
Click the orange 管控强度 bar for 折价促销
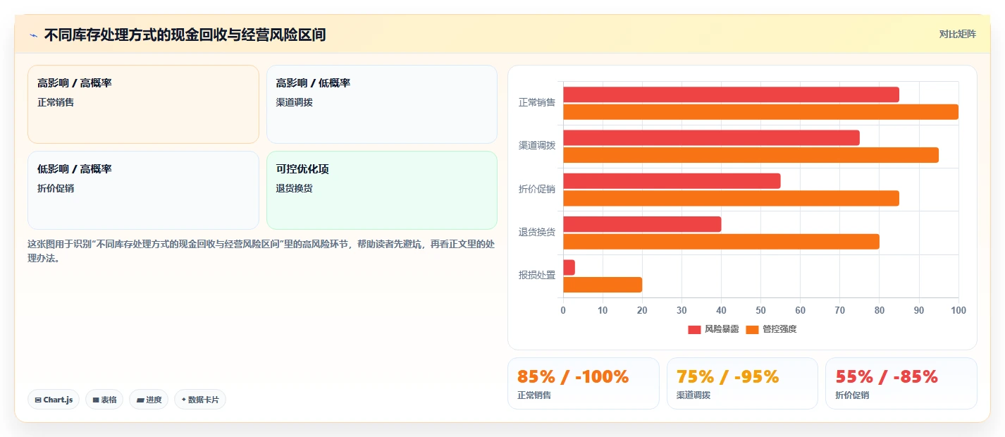[731, 198]
